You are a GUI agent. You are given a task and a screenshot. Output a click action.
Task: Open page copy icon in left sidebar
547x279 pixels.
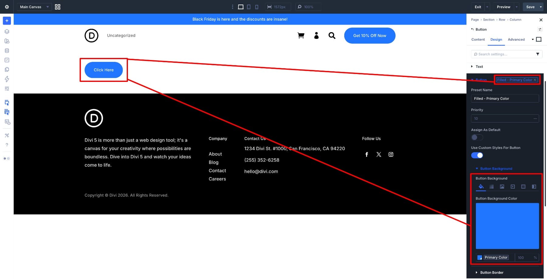7,69
